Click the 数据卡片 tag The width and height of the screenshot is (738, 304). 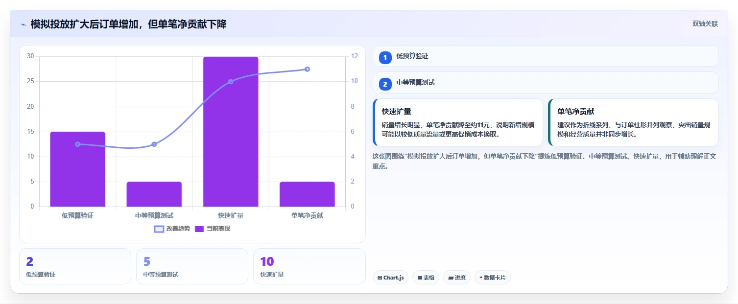[x=493, y=278]
